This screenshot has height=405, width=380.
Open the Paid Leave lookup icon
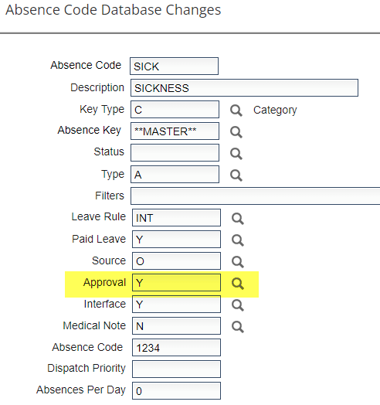(238, 240)
